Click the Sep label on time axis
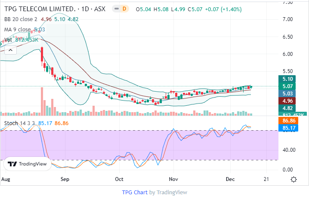Image resolution: width=309 pixels, height=199 pixels. (65, 179)
